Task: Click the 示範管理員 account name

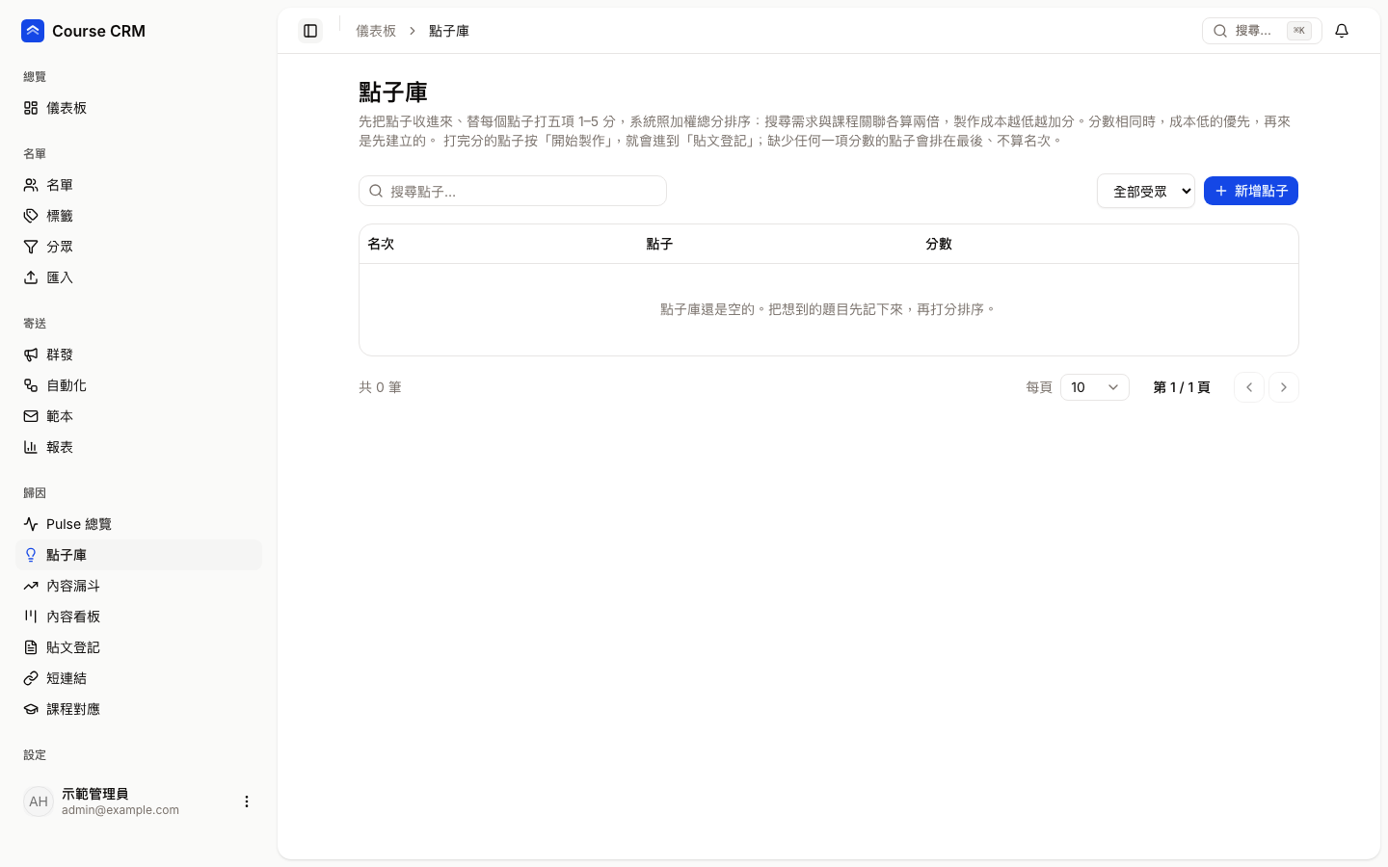Action: 94,794
